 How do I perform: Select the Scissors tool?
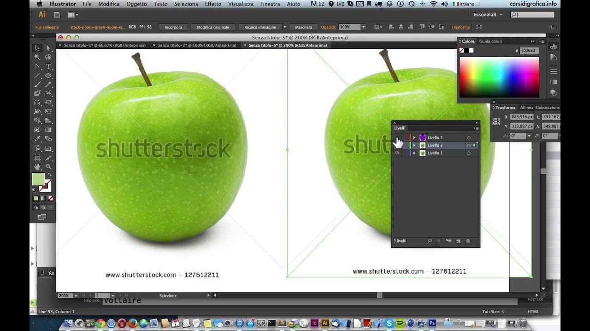coord(48,93)
